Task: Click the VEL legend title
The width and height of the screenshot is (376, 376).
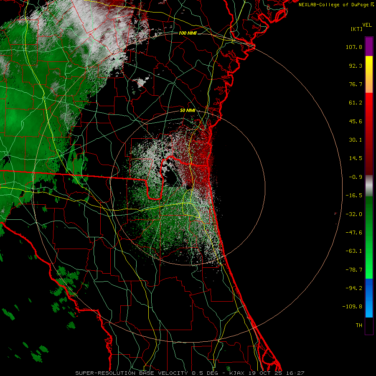Action: point(367,25)
